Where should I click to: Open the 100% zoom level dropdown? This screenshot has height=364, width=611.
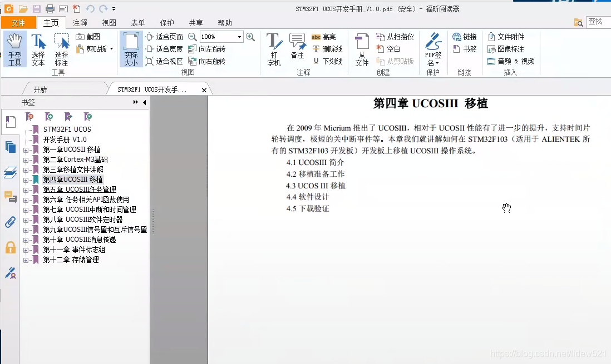[x=239, y=37]
